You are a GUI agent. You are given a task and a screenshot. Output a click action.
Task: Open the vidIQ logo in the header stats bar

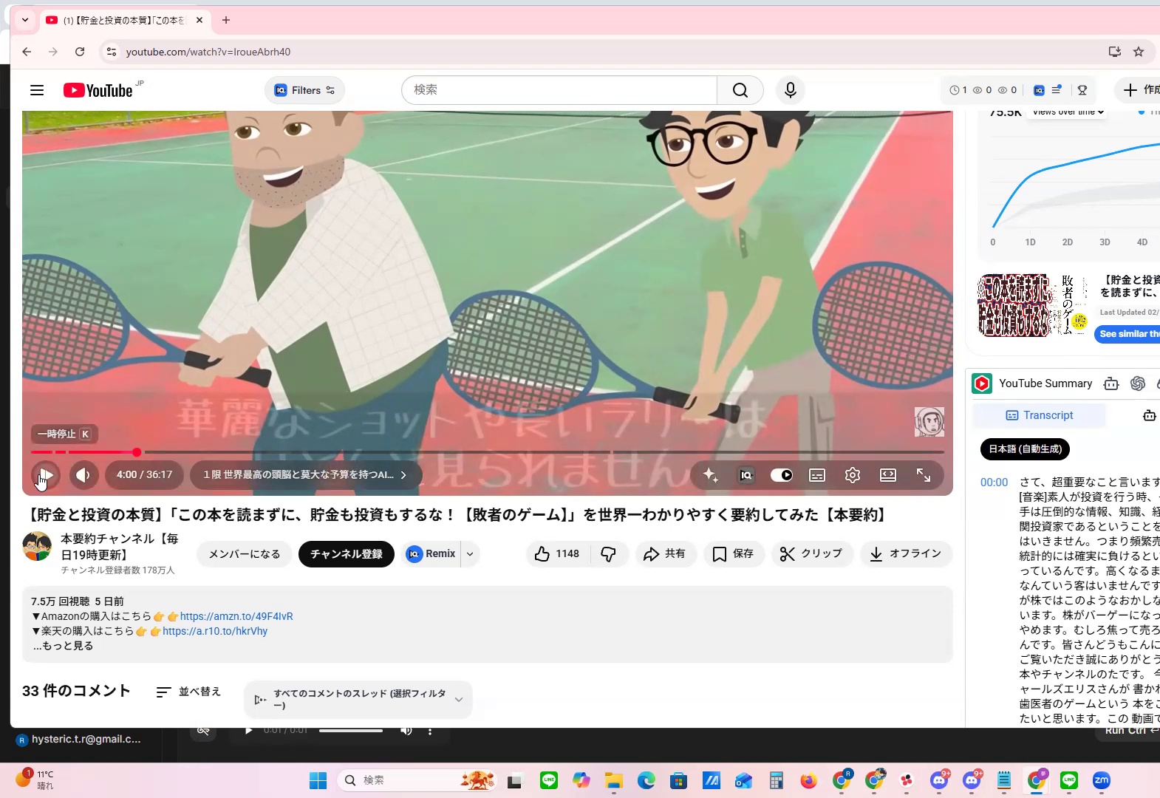(1039, 90)
